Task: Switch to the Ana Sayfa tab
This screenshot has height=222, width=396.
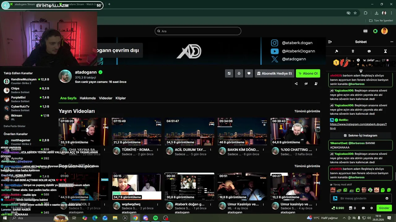Action: [68, 98]
